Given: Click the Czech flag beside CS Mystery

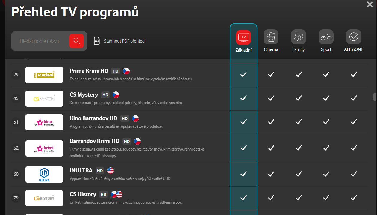Looking at the screenshot, I should (x=116, y=95).
